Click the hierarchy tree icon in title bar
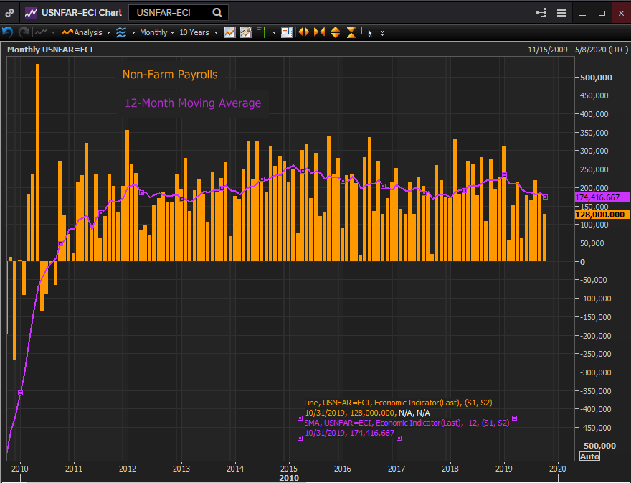Screen dimensions: 631x483 point(541,13)
